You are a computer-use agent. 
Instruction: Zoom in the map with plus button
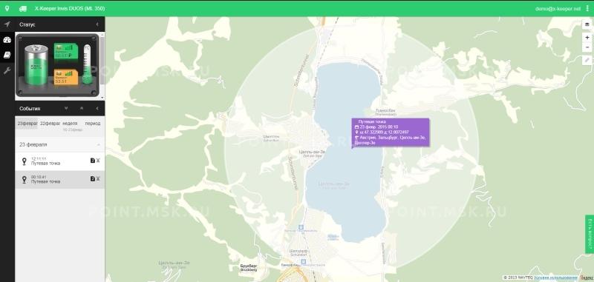(587, 37)
